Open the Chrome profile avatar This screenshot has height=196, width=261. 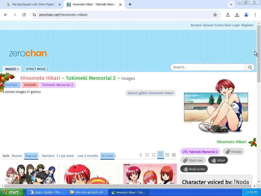click(x=246, y=15)
